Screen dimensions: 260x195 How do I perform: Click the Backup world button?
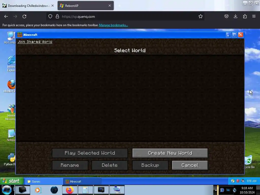pyautogui.click(x=150, y=165)
